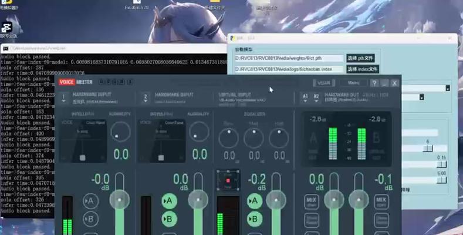The height and width of the screenshot is (235, 463).
Task: Click the ct.pth model path field
Action: 289,58
